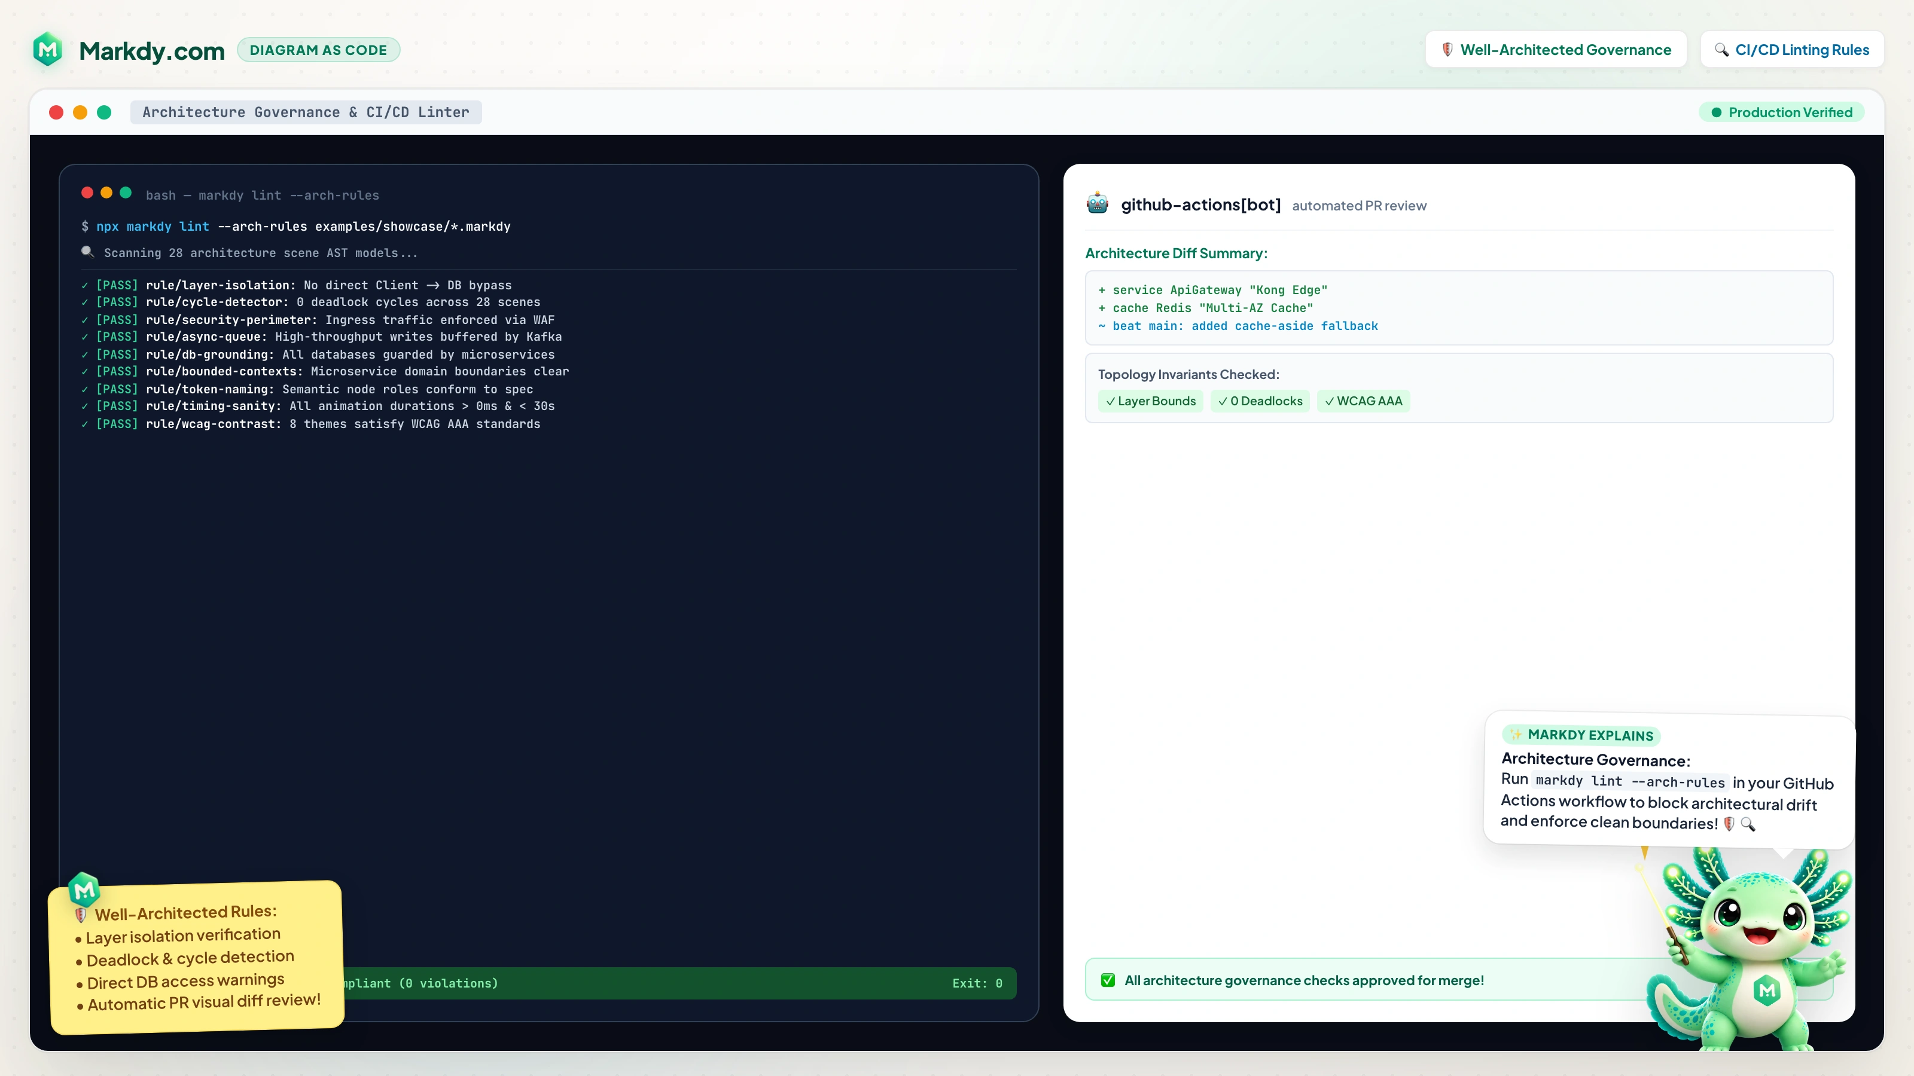1914x1076 pixels.
Task: Click the rule/layer-isolation PASS line
Action: [297, 285]
